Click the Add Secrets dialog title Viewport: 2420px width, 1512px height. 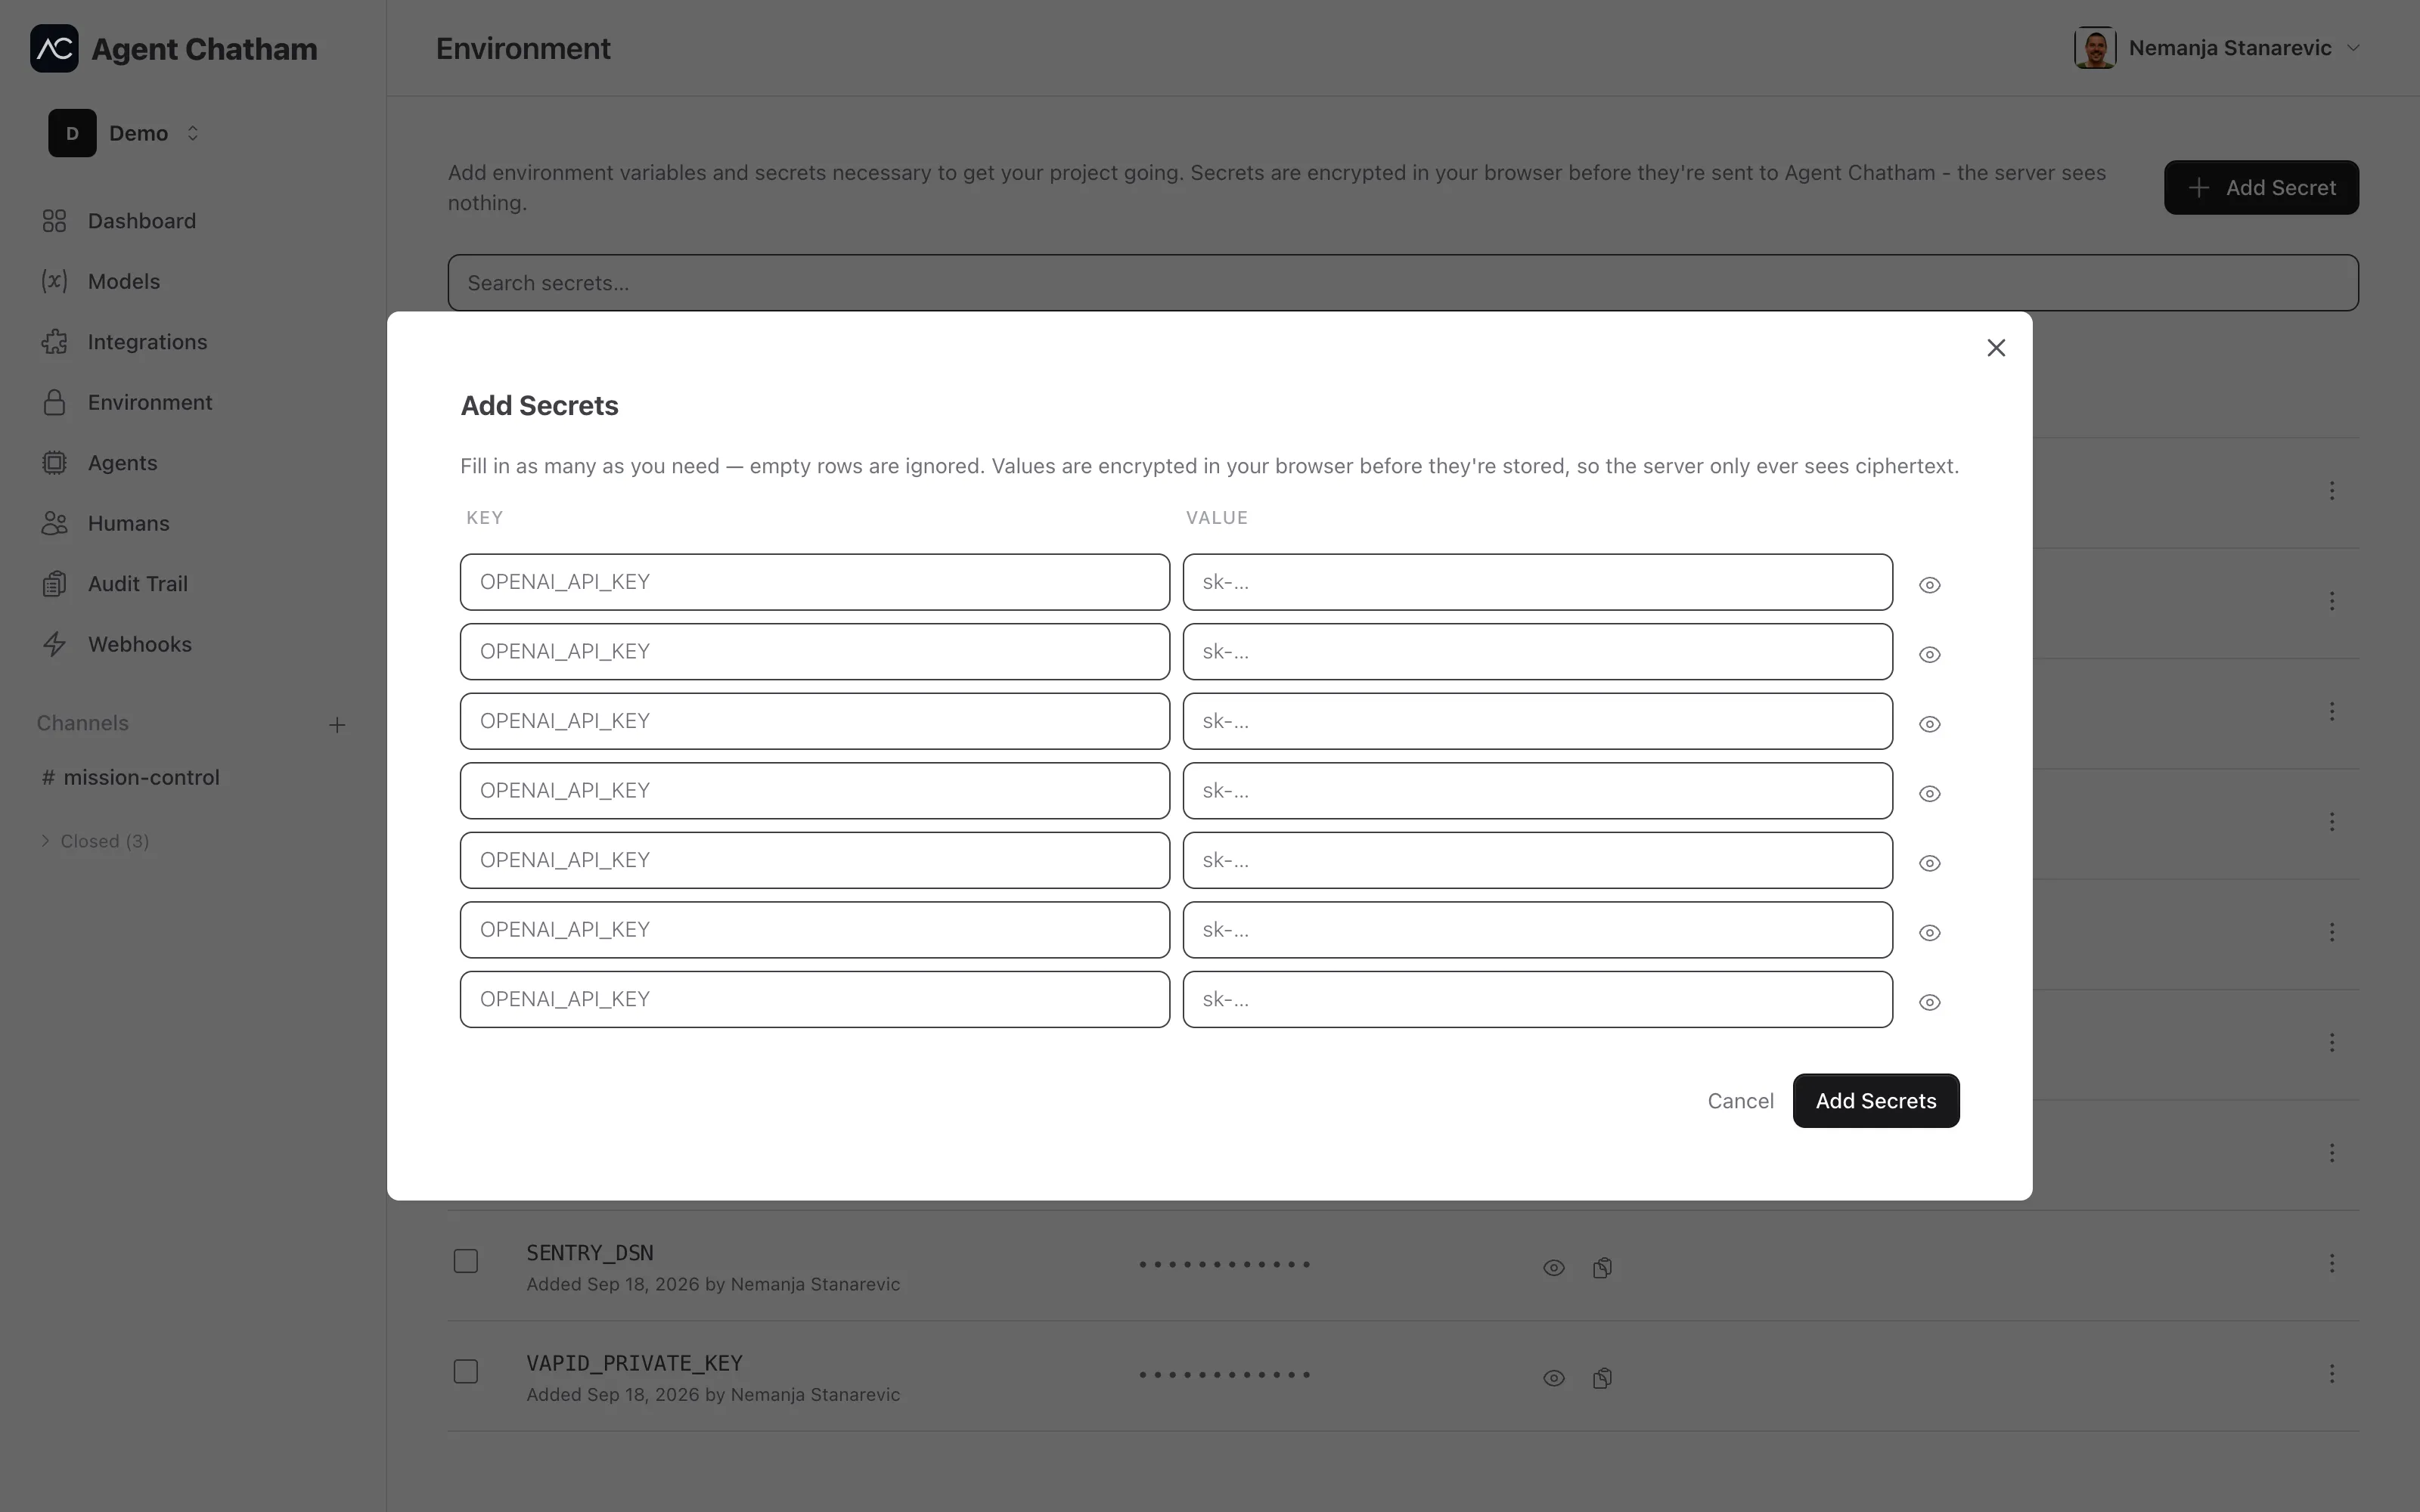[539, 405]
